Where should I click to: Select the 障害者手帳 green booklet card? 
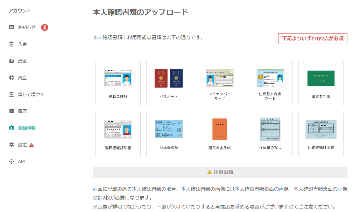(321, 83)
